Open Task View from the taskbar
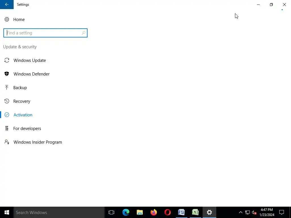The width and height of the screenshot is (291, 218). pos(111,212)
